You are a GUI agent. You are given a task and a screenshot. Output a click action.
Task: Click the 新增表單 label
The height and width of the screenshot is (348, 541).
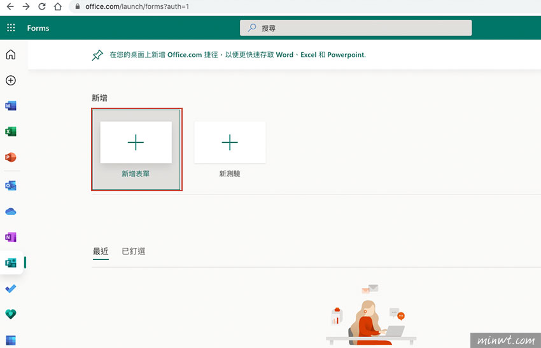[136, 174]
